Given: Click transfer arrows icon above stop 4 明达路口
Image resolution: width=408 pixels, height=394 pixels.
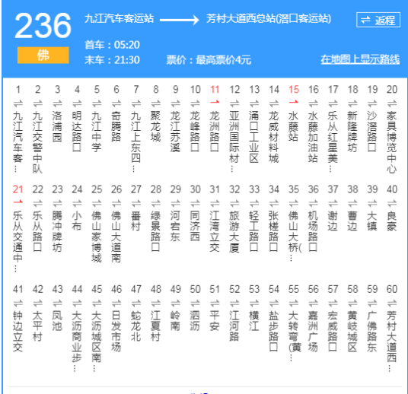Looking at the screenshot, I should (x=77, y=103).
